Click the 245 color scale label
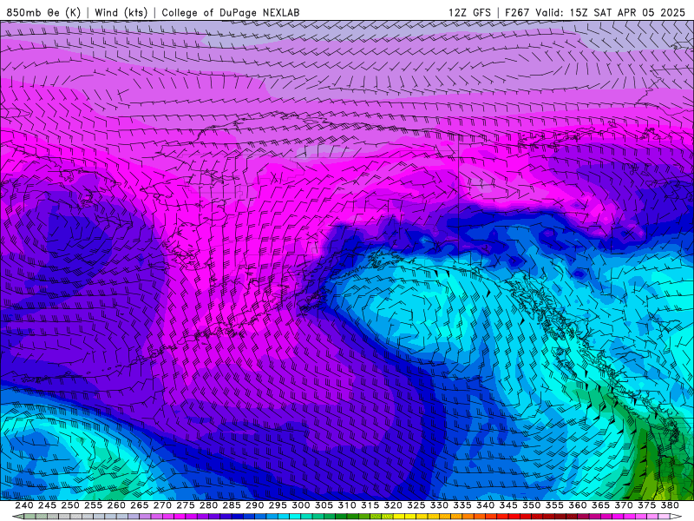 [x=47, y=505]
